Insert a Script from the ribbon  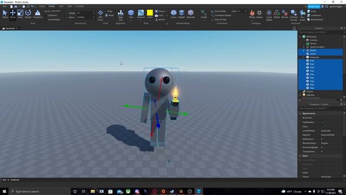pos(311,11)
